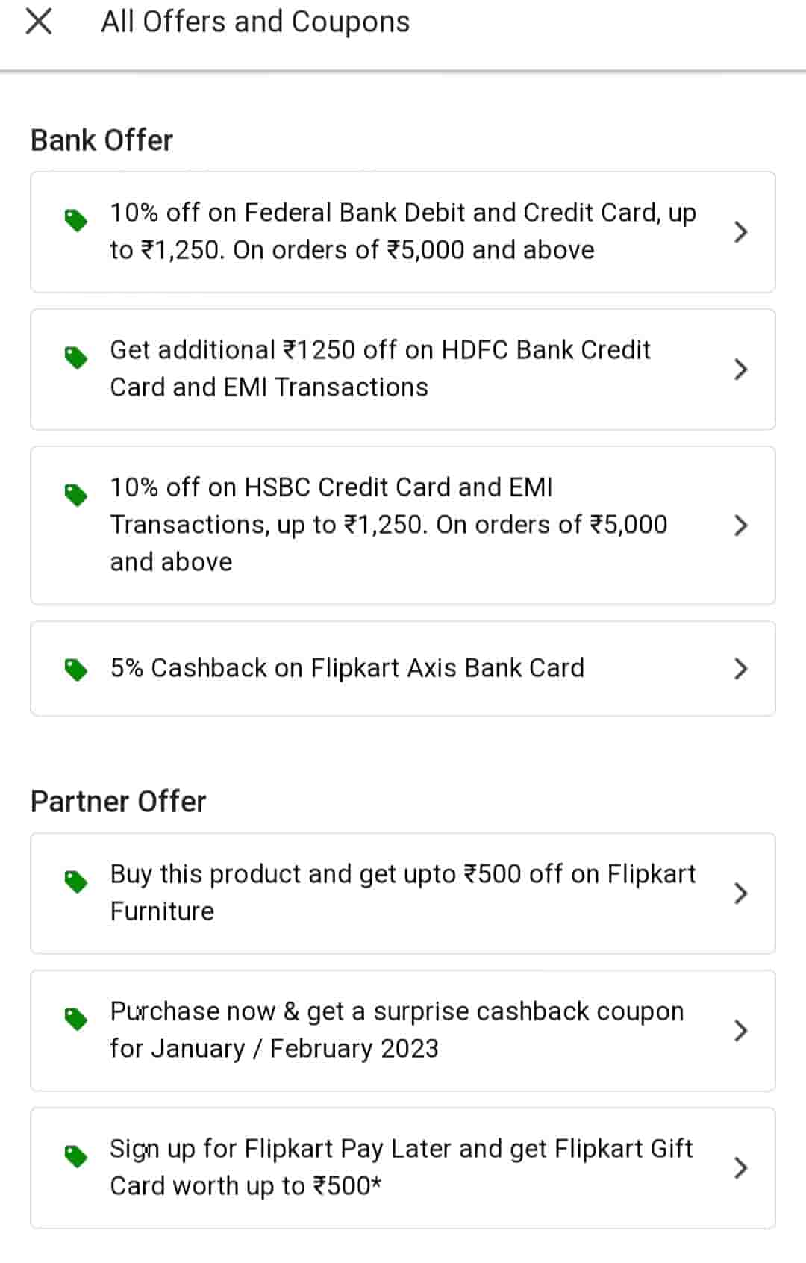Click green tag icon beside HDFC Bank offer
This screenshot has width=806, height=1263.
click(75, 358)
